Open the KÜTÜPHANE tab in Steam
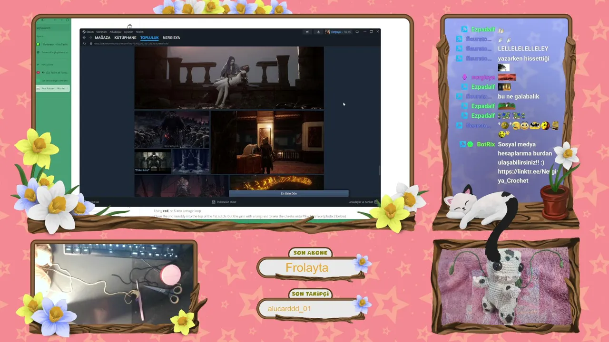This screenshot has height=342, width=609. [125, 38]
